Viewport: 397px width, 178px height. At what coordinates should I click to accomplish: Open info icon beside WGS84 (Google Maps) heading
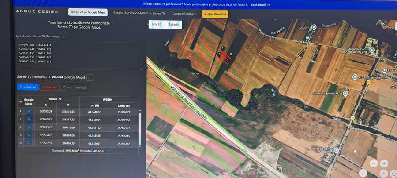[x=90, y=77]
